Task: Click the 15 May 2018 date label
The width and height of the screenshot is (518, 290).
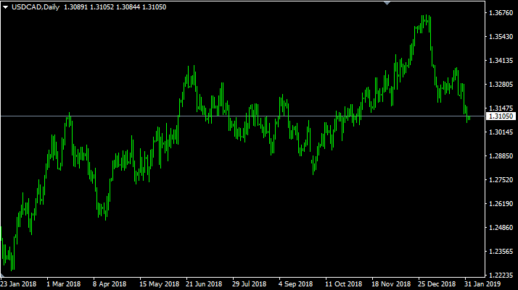Action: (x=159, y=283)
